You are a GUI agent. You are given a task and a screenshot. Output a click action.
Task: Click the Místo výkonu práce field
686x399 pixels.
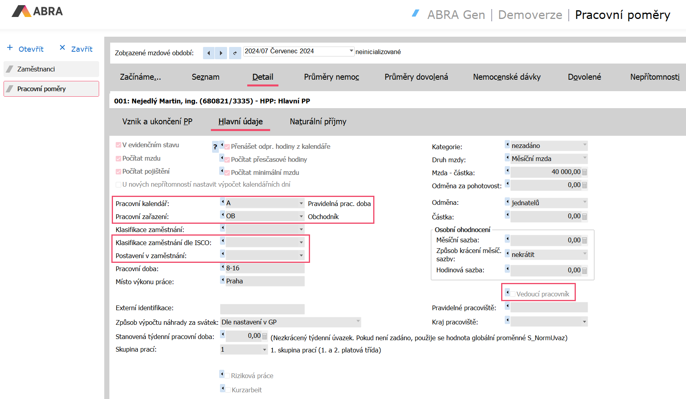pyautogui.click(x=265, y=281)
